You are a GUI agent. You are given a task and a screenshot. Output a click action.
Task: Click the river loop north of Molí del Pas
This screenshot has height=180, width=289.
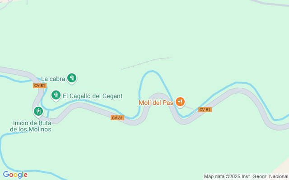[152, 71]
